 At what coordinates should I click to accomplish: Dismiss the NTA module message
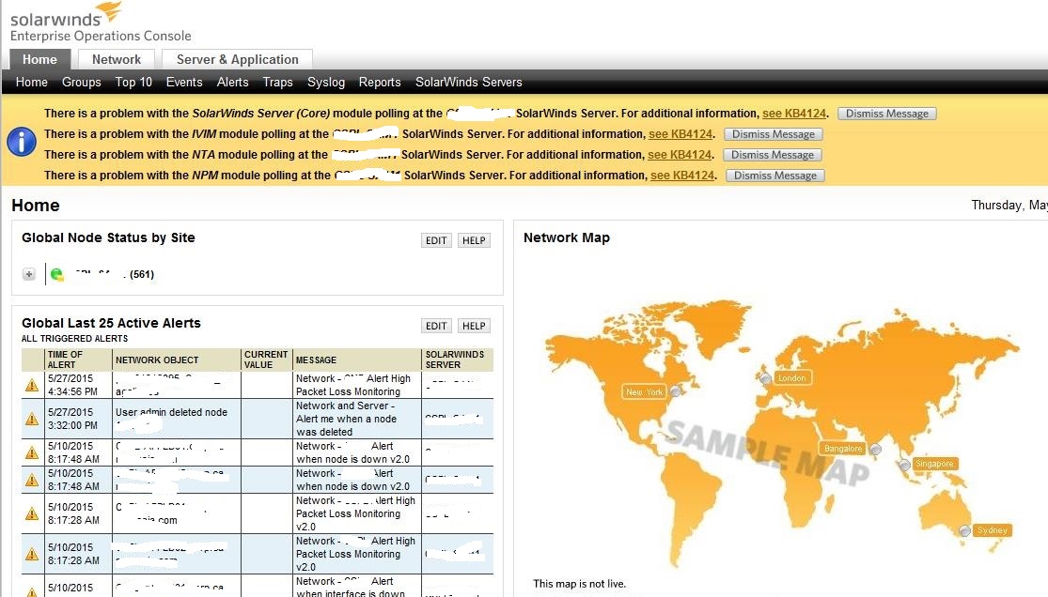(x=773, y=155)
